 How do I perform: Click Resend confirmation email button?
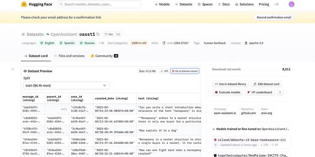click(x=274, y=18)
